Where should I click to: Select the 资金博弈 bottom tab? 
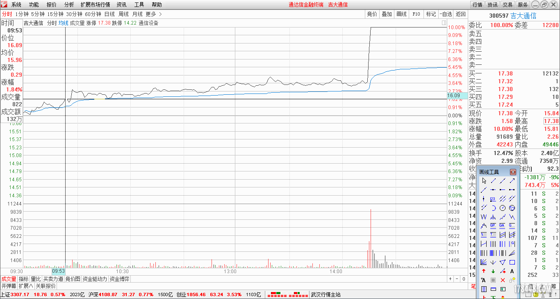119,279
